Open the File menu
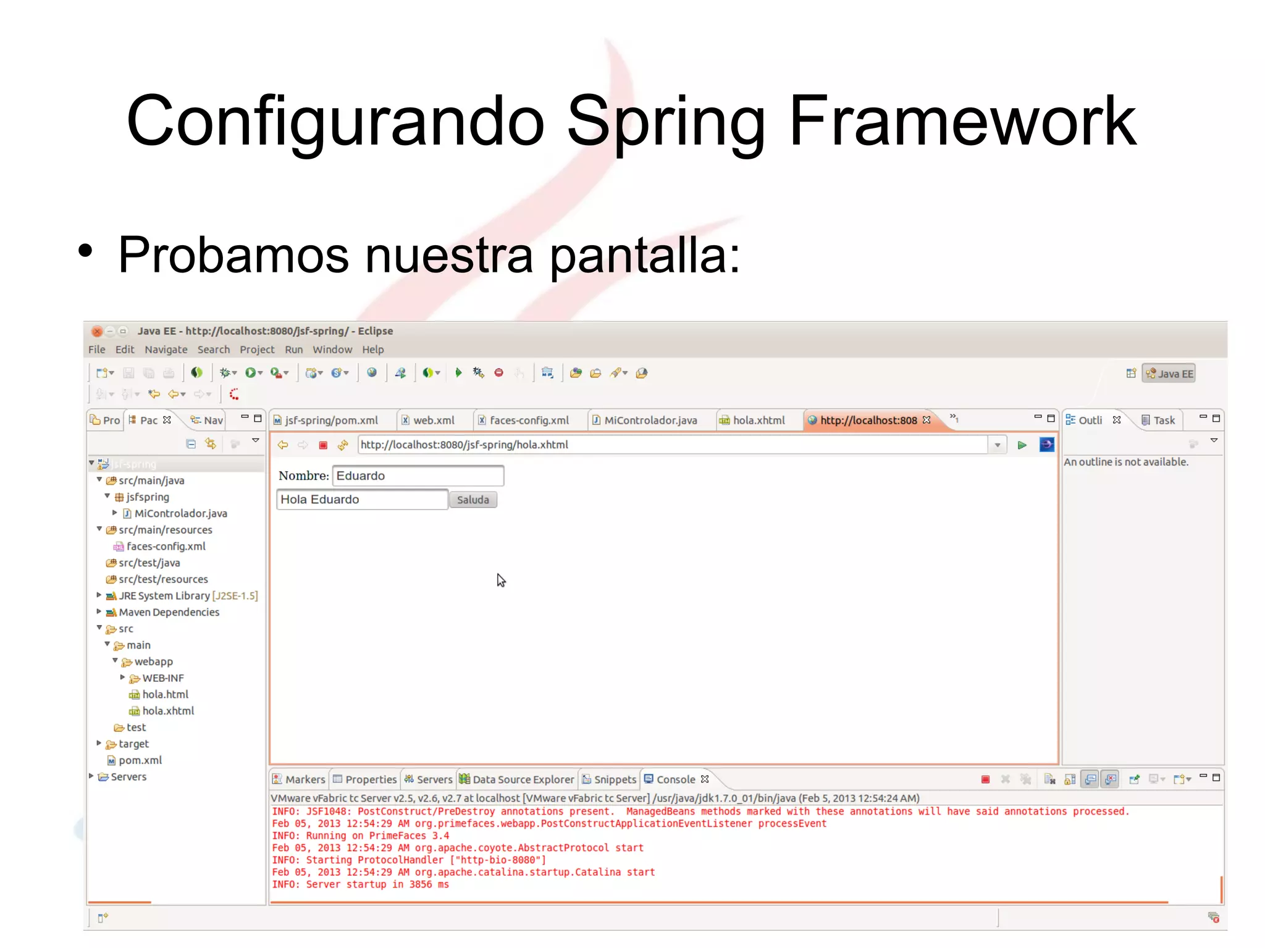This screenshot has width=1265, height=948. point(97,350)
